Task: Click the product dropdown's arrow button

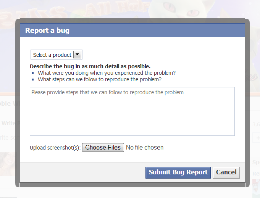Action: tap(78, 55)
